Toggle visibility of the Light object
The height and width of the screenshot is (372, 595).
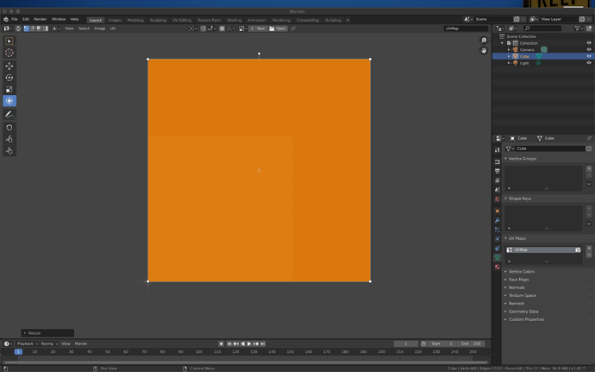589,63
